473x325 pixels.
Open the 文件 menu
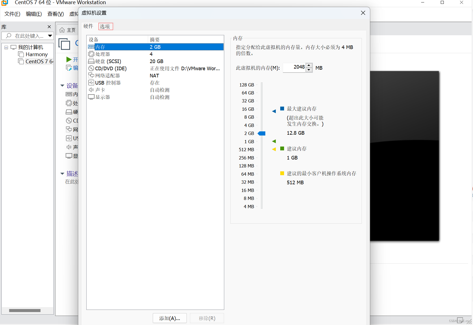(x=12, y=14)
